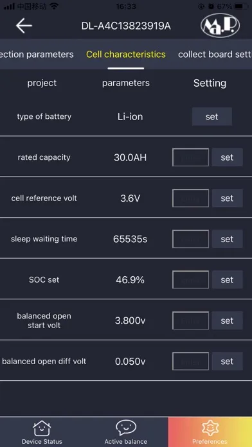Open Device Status house icon
This screenshot has width=252, height=447.
tap(42, 428)
